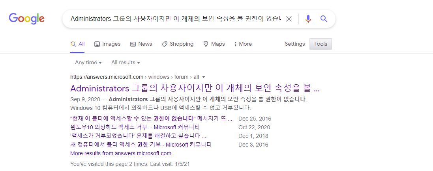433x171 pixels.
Task: Click More results from answers.microsoft.com
Action: click(121, 153)
